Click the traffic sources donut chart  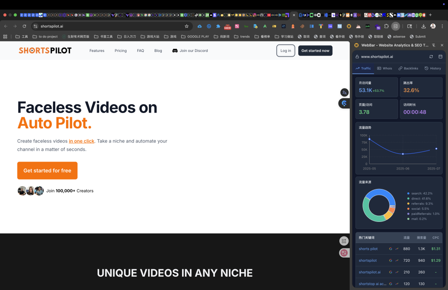pos(379,205)
